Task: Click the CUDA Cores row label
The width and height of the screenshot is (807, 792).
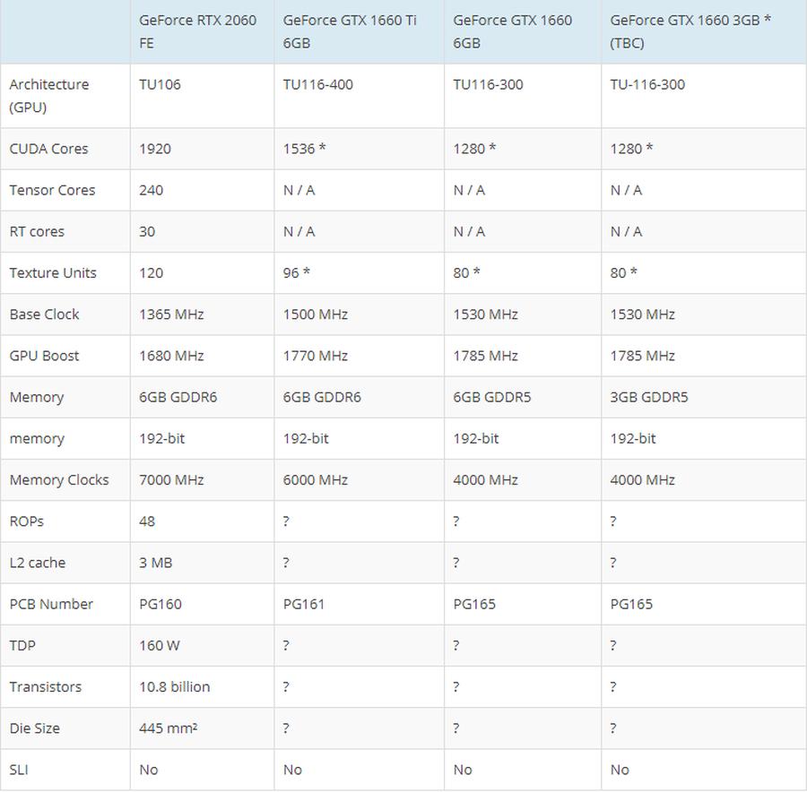Action: (x=49, y=149)
